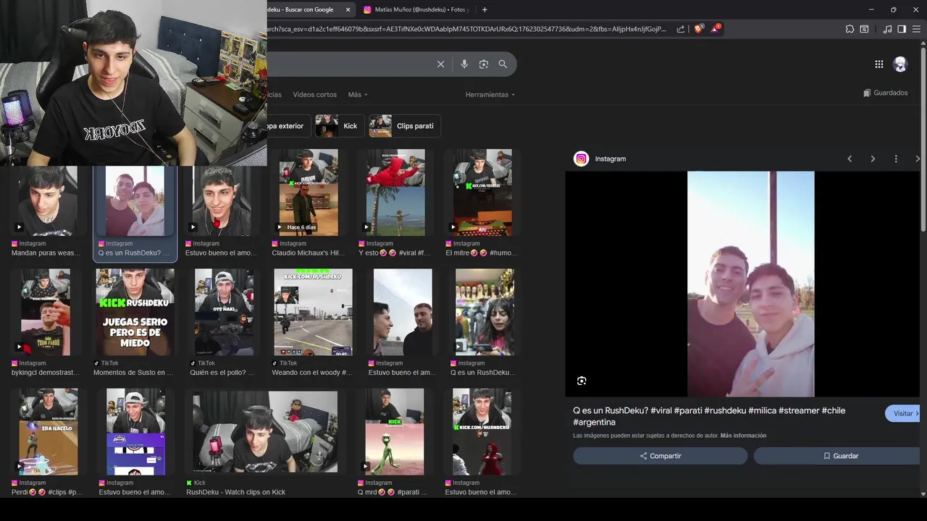Open the 'Claudio Michaux's Hil...' thumbnail
The image size is (927, 521).
tap(309, 192)
